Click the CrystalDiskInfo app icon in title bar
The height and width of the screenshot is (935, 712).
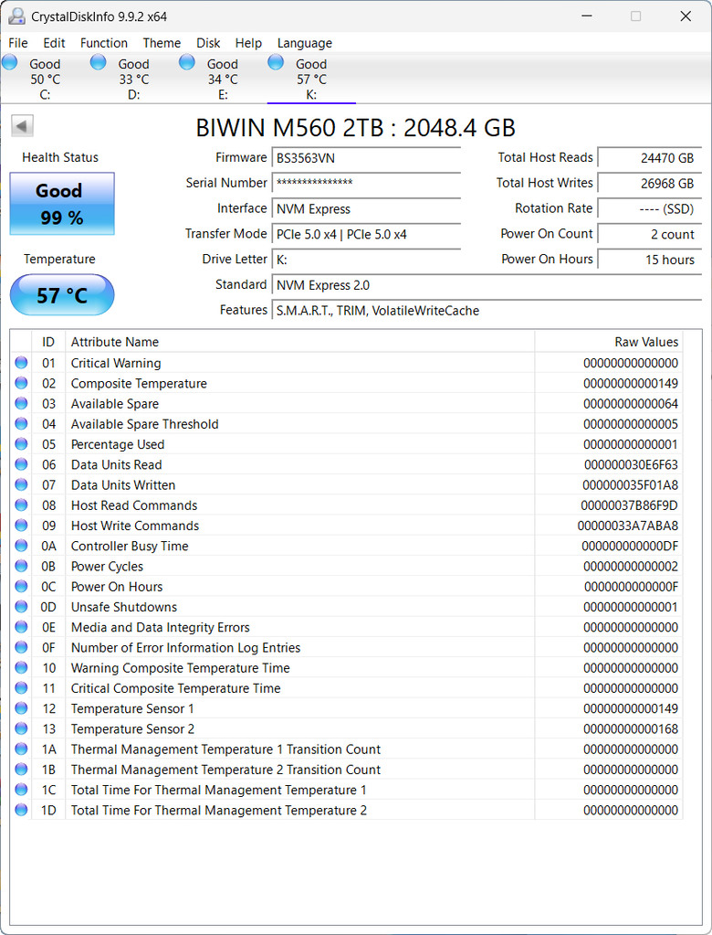16,16
